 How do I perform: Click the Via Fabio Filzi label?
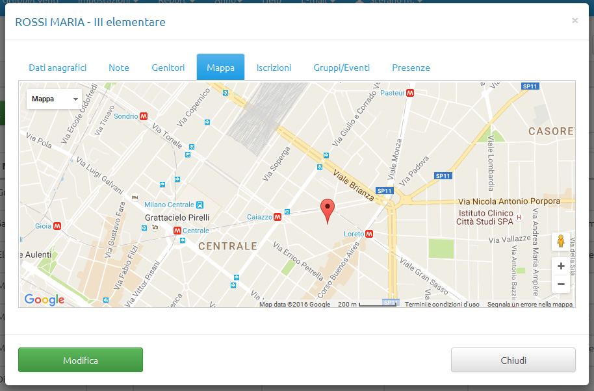coord(127,268)
